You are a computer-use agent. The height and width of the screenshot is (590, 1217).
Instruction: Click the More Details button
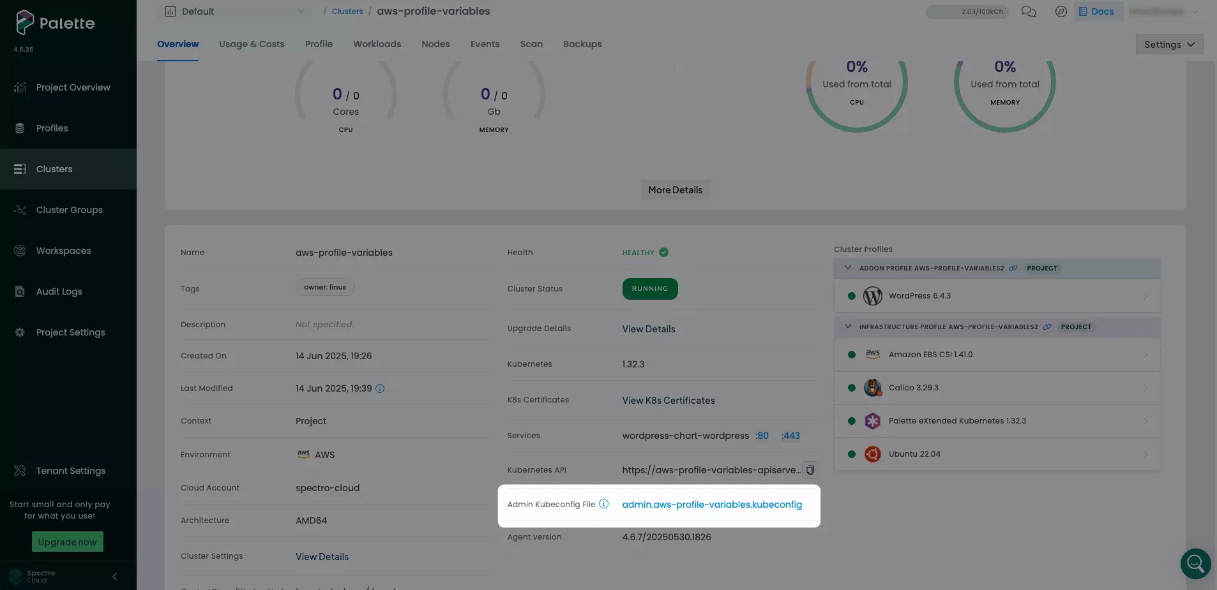click(675, 190)
